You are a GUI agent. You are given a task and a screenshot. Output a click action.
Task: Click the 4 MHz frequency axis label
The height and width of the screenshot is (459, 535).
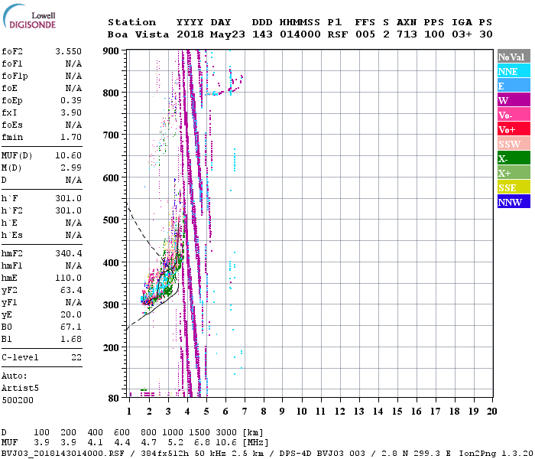point(187,412)
